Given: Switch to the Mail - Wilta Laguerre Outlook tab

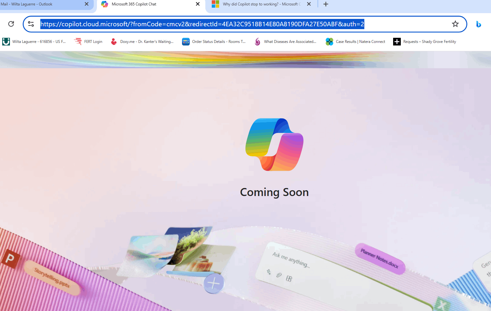Looking at the screenshot, I should coord(46,4).
